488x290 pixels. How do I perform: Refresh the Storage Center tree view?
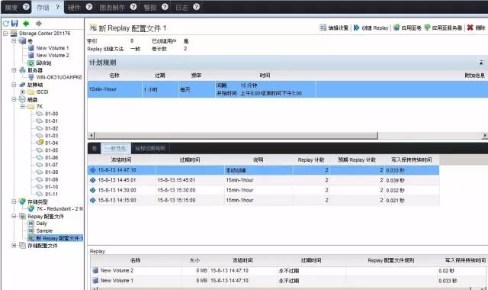6,24
